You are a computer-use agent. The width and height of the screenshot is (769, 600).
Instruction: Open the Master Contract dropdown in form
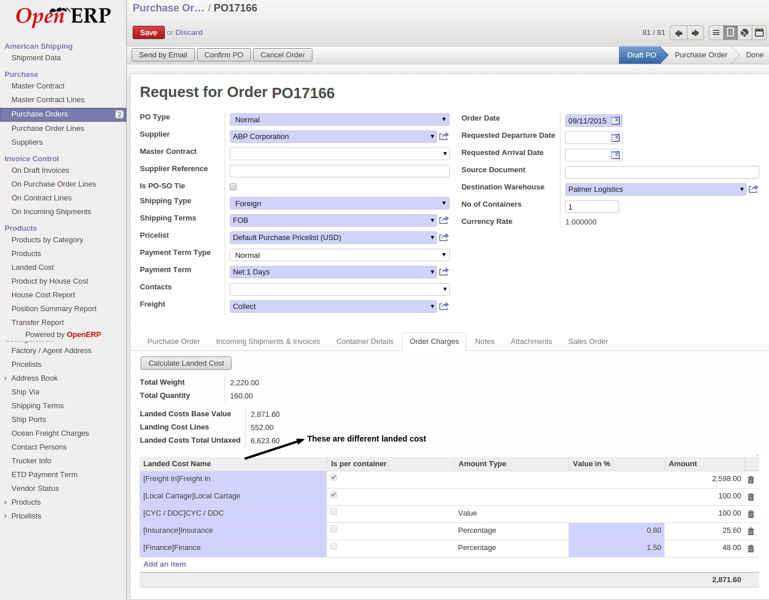click(x=339, y=154)
